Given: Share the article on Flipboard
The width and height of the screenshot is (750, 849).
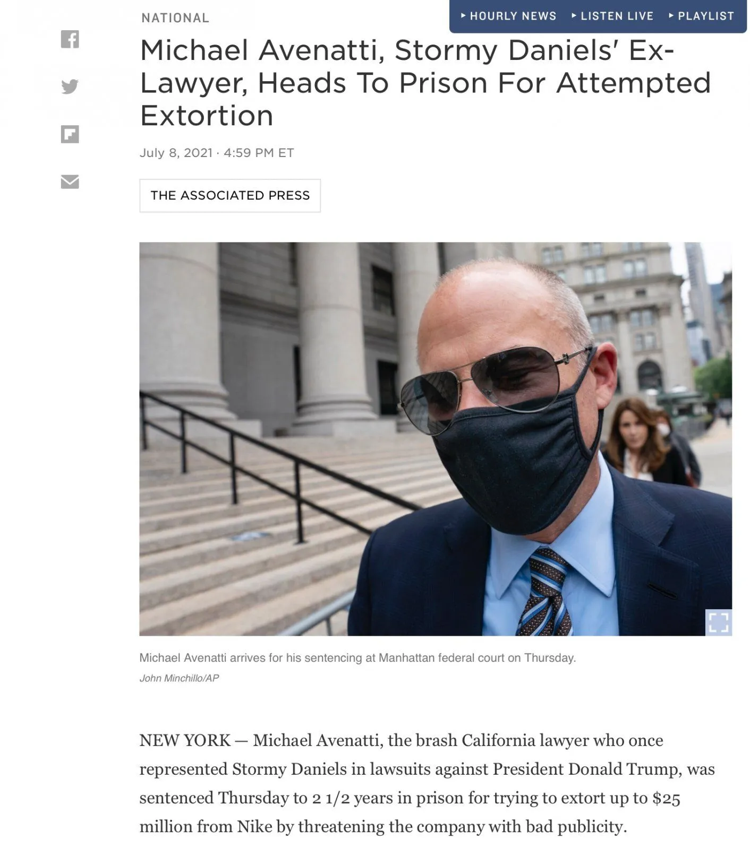Looking at the screenshot, I should click(70, 134).
